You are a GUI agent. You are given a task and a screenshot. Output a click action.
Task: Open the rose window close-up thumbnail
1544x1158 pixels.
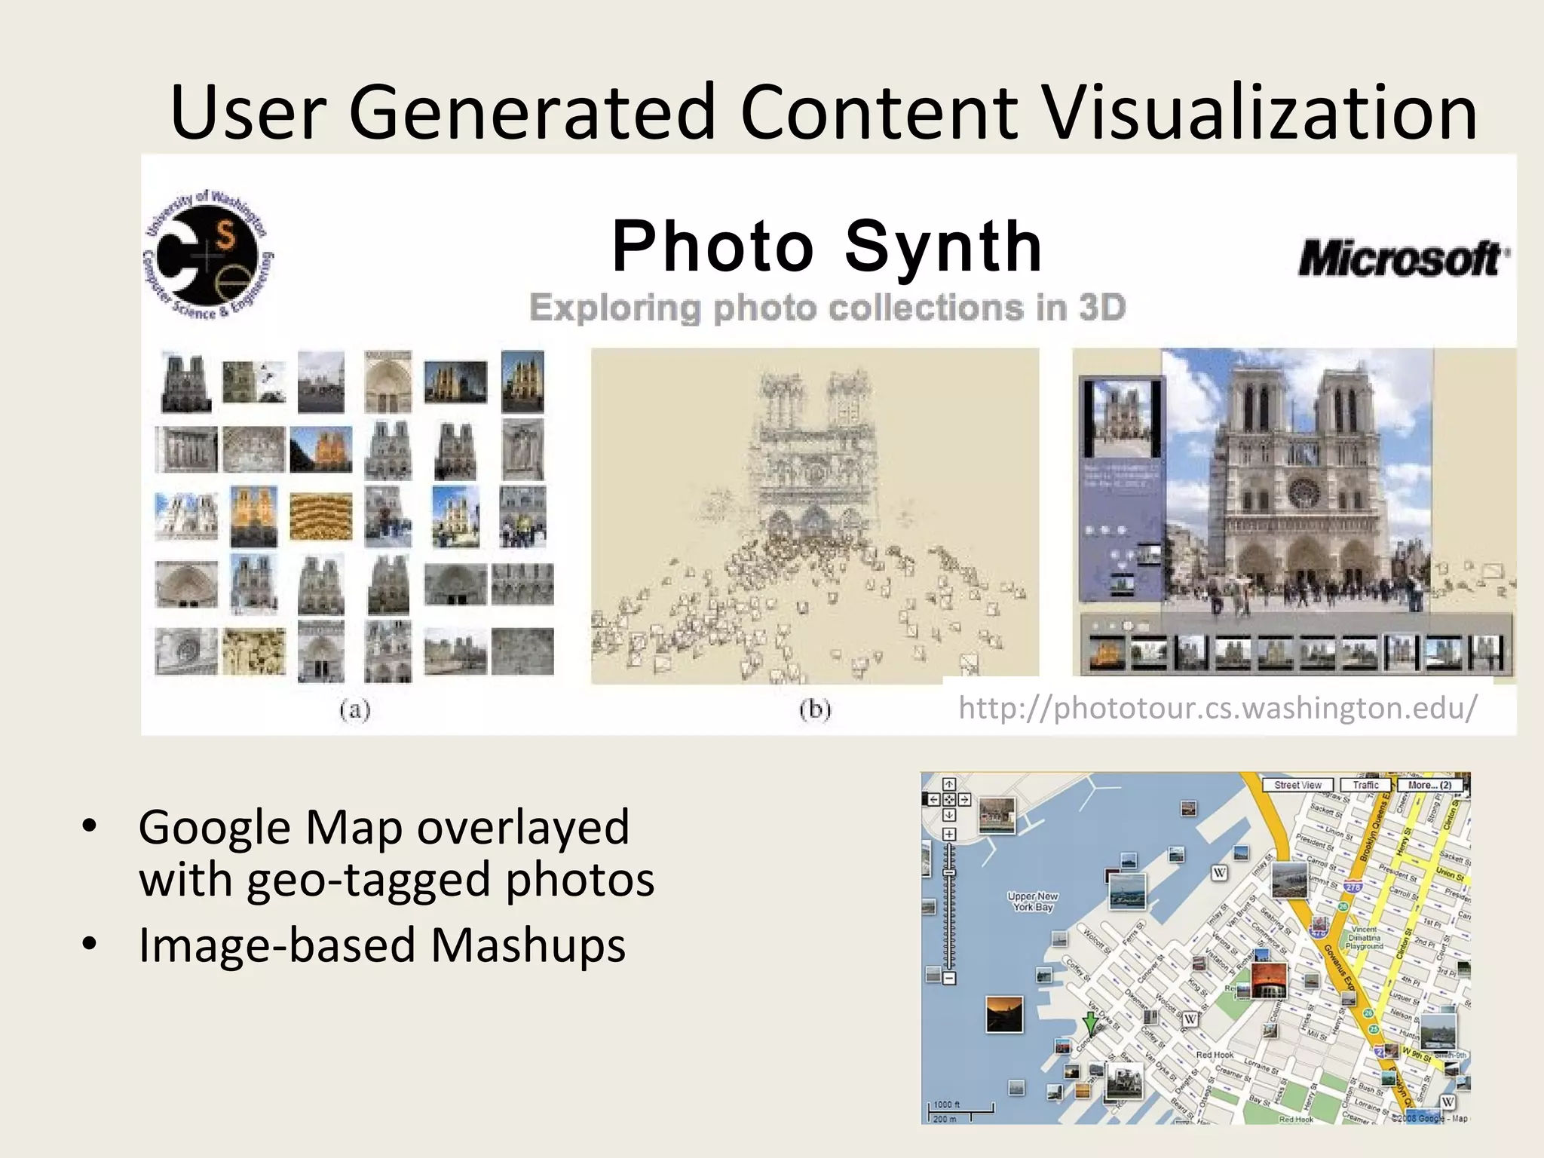187,651
